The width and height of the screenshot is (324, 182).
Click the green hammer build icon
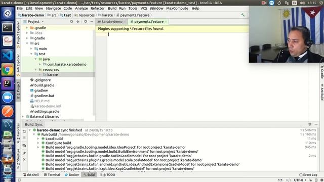(x=243, y=15)
